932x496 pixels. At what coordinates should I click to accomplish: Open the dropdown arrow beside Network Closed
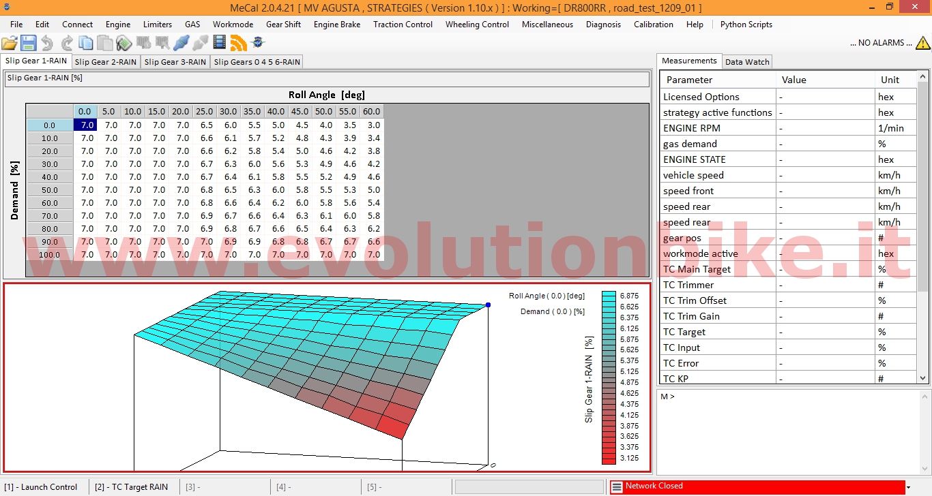(x=908, y=488)
